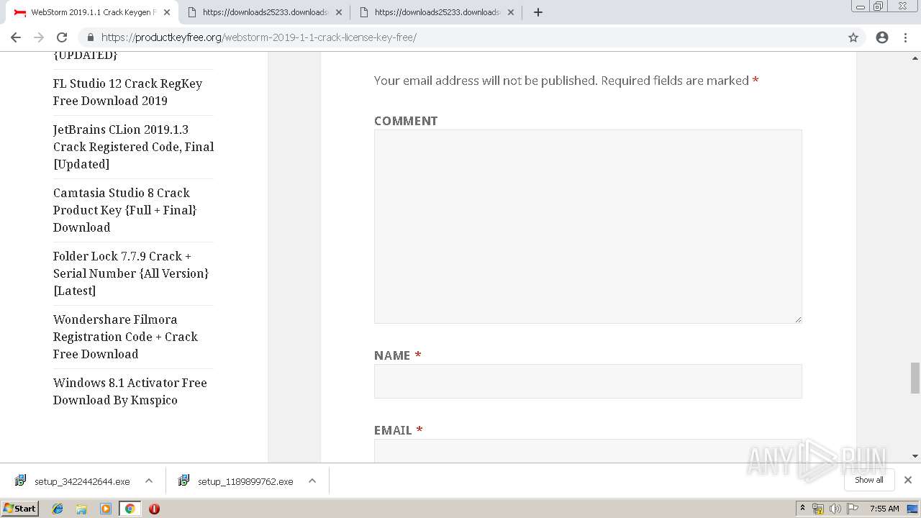921x518 pixels.
Task: Click the scrollbar up arrow
Action: click(915, 58)
